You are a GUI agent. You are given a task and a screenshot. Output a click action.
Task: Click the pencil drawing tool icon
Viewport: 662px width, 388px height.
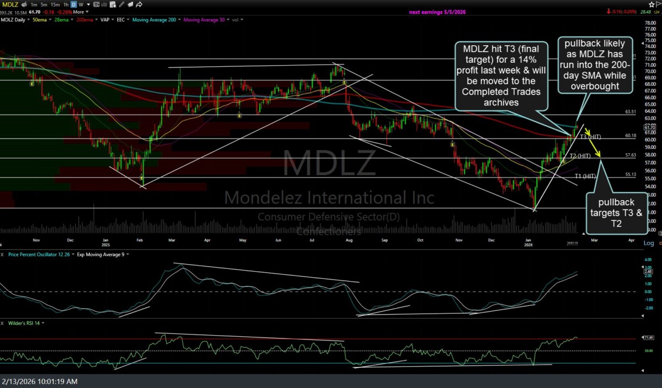tap(120, 4)
